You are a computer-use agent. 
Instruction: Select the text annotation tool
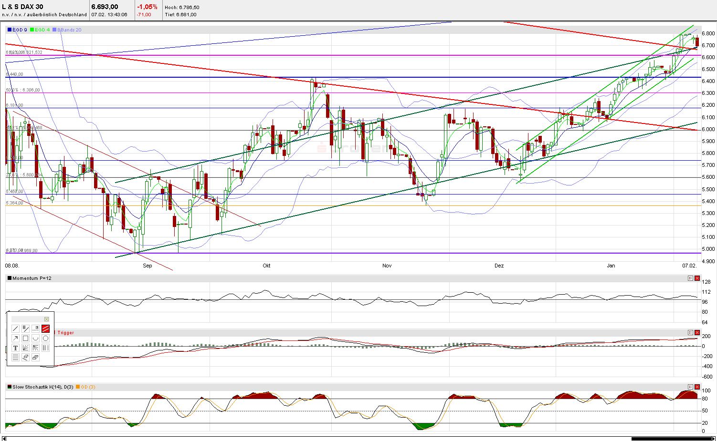pyautogui.click(x=15, y=348)
